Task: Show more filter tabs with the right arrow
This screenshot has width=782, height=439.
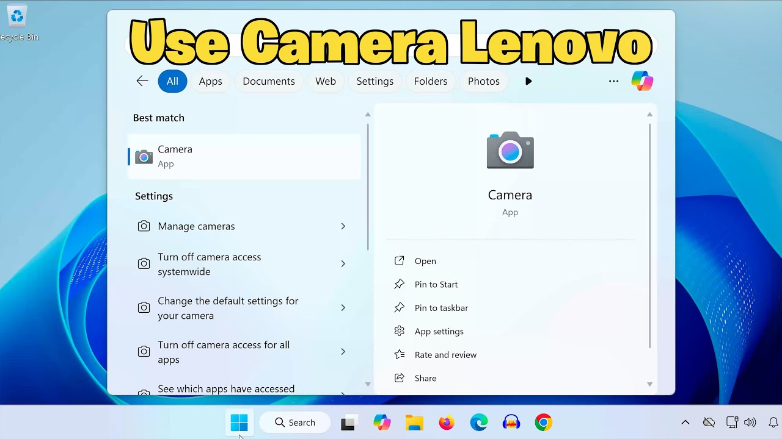Action: pos(528,81)
